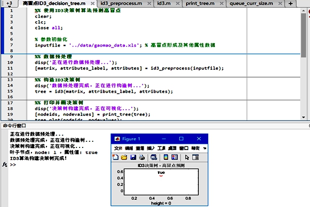Print the figure with the printer icon
The image size is (310, 207).
point(141,157)
